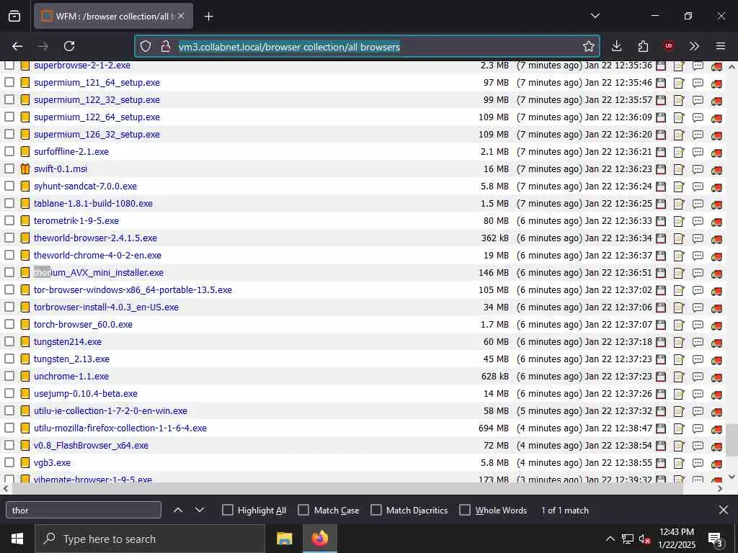Image resolution: width=738 pixels, height=553 pixels.
Task: Click floppy disk icon for supermium_121_64_setup.exe
Action: pos(661,83)
